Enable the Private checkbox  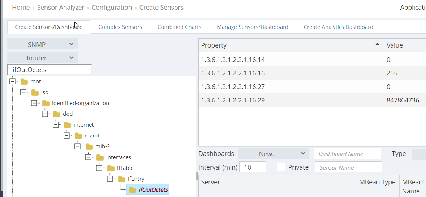click(281, 167)
